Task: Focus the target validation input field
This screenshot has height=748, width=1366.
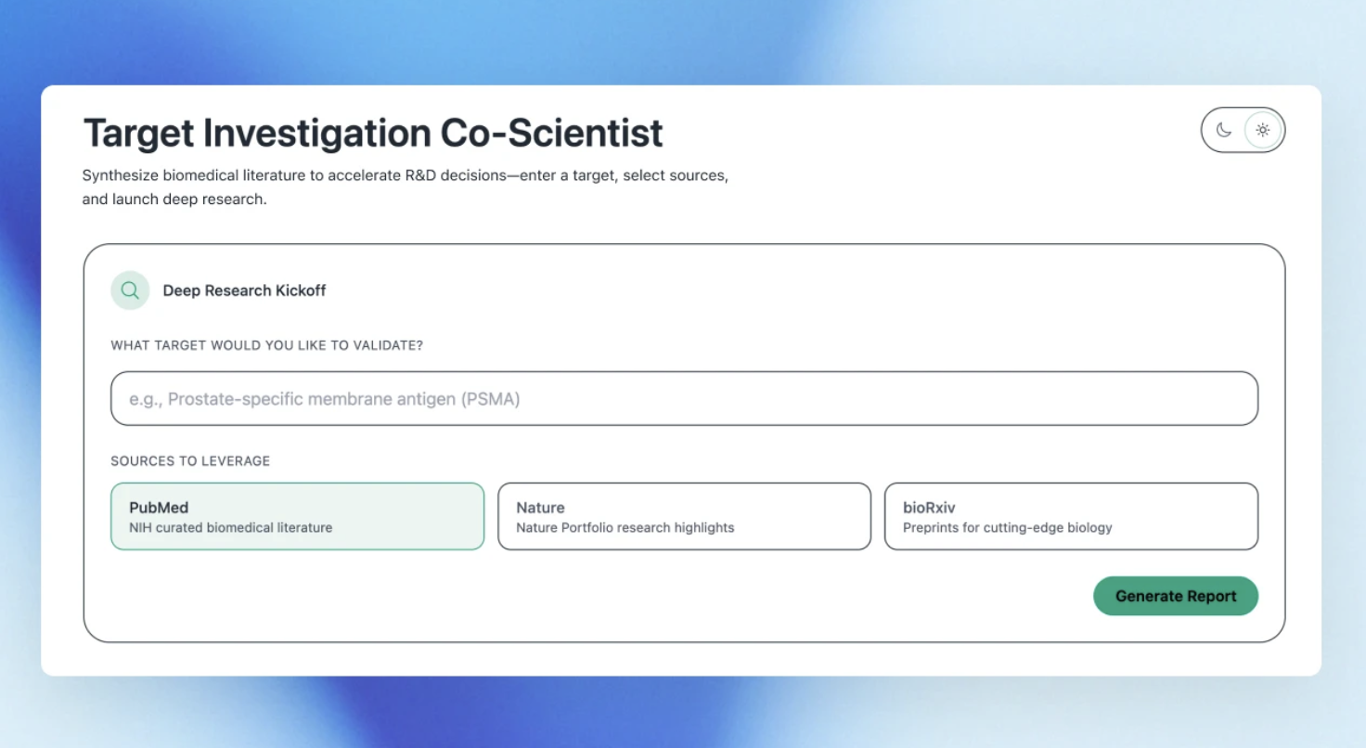Action: tap(684, 399)
